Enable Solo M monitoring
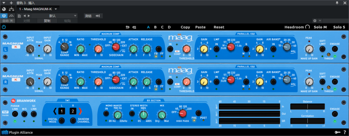The image size is (349, 136). [x=320, y=27]
